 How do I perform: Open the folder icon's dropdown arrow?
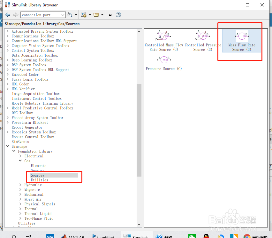click(102, 15)
